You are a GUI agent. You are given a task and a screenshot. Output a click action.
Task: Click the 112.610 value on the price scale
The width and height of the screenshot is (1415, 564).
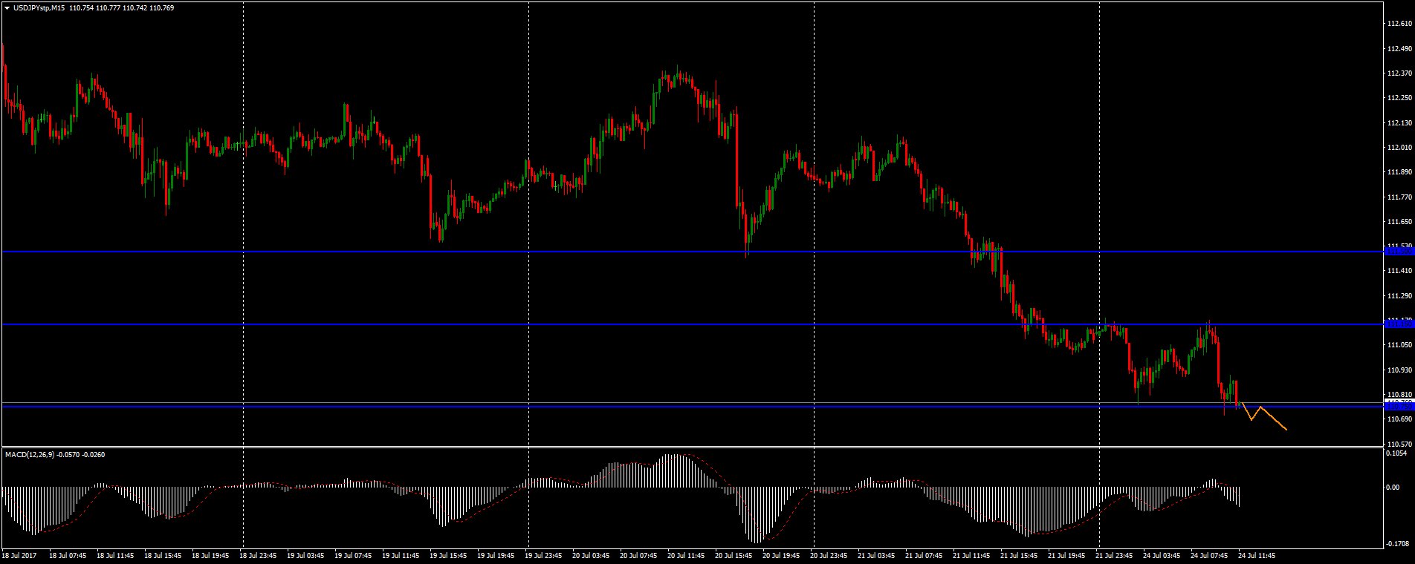point(1399,23)
